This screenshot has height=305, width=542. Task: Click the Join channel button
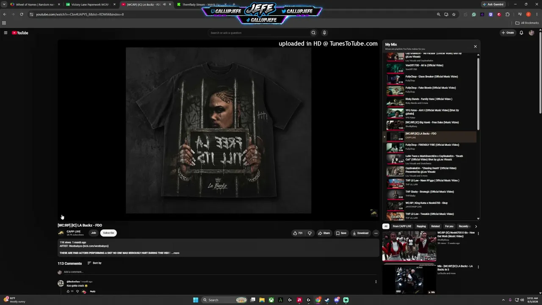click(x=94, y=233)
